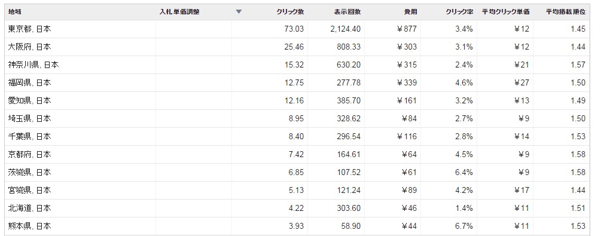The image size is (604, 236).
Task: Sort by the 表示回数 column header
Action: click(347, 12)
